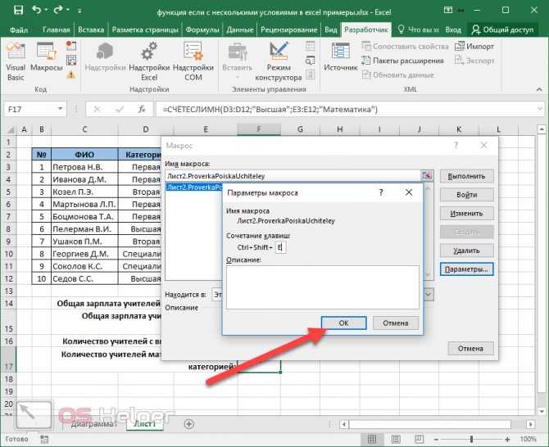
Task: Click the Описание text area
Action: (323, 287)
